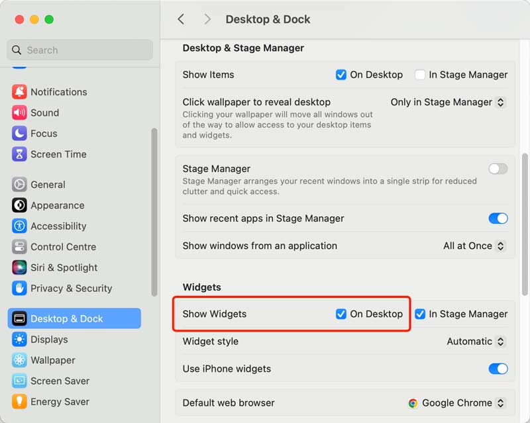Viewport: 530px width, 423px height.
Task: Open the Screen Saver icon
Action: pos(19,381)
